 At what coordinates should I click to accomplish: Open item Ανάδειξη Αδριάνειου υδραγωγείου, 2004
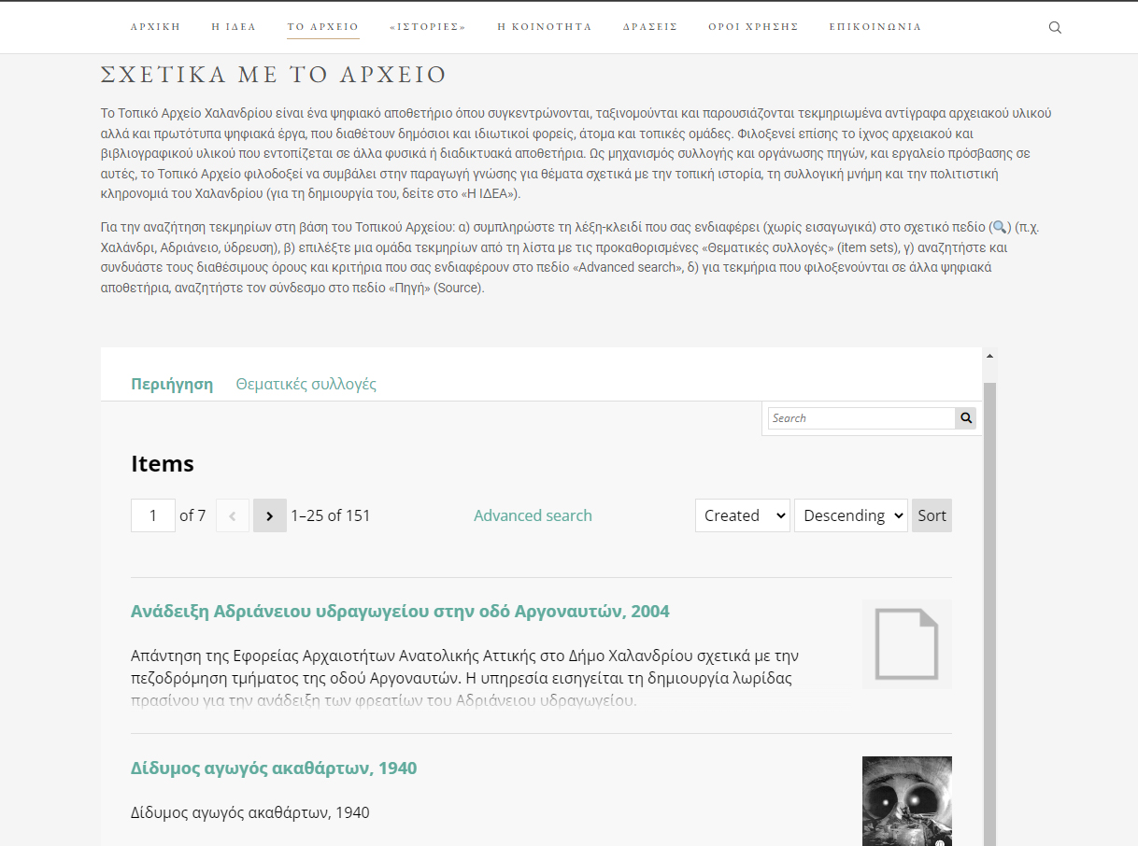click(x=399, y=611)
